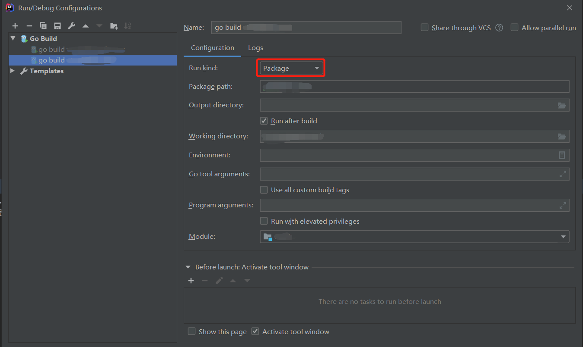
Task: Remove the selected go build configuration
Action: tap(29, 25)
